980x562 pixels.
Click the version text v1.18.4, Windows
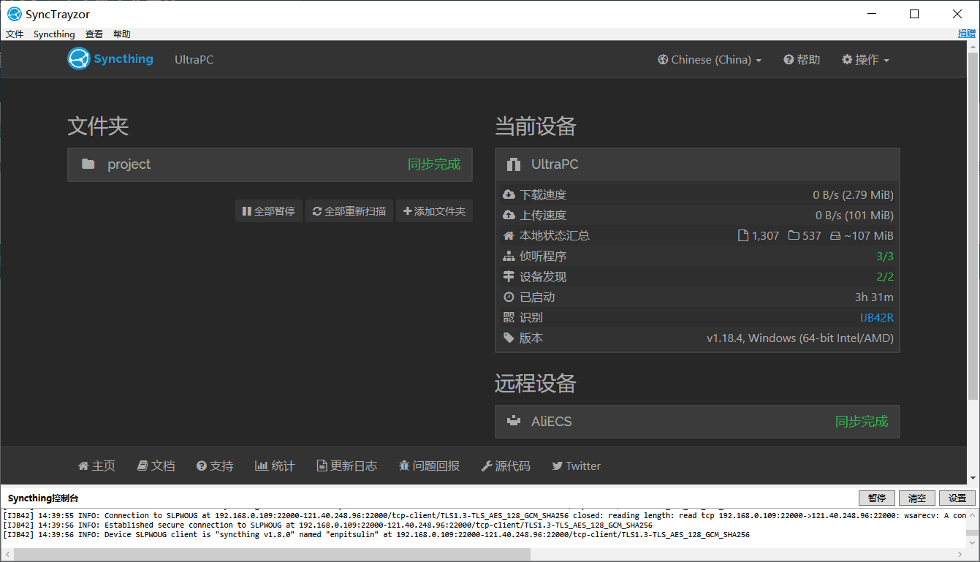coord(800,338)
